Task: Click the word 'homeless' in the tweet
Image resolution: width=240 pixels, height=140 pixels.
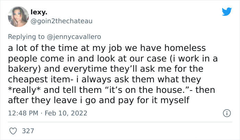Action: click(x=185, y=48)
